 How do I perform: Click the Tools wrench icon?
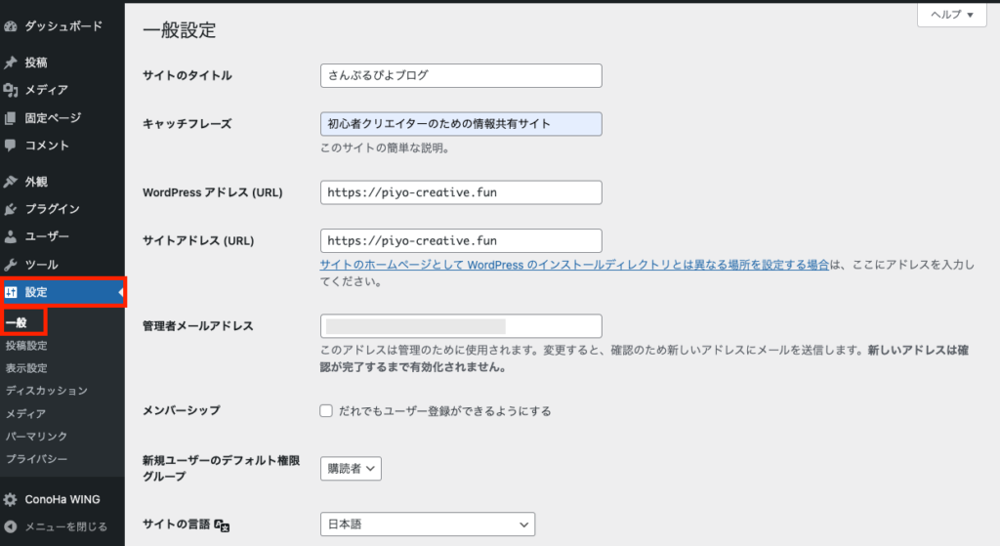[11, 265]
